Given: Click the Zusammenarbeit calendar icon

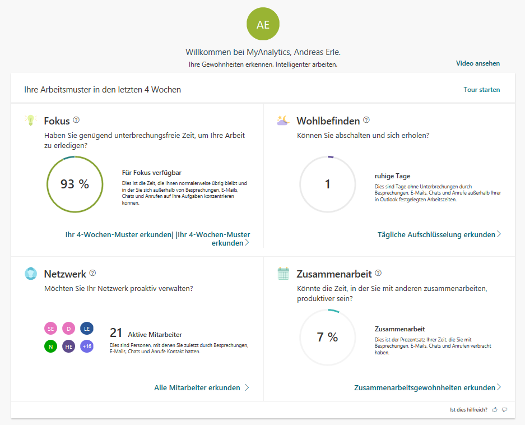Looking at the screenshot, I should pos(284,274).
